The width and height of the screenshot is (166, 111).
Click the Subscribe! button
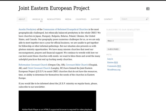pos(113,49)
